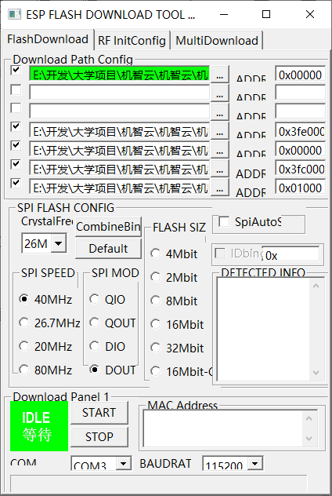This screenshot has height=496, width=332.
Task: Click the address field showing 0x01000
Action: coord(301,188)
